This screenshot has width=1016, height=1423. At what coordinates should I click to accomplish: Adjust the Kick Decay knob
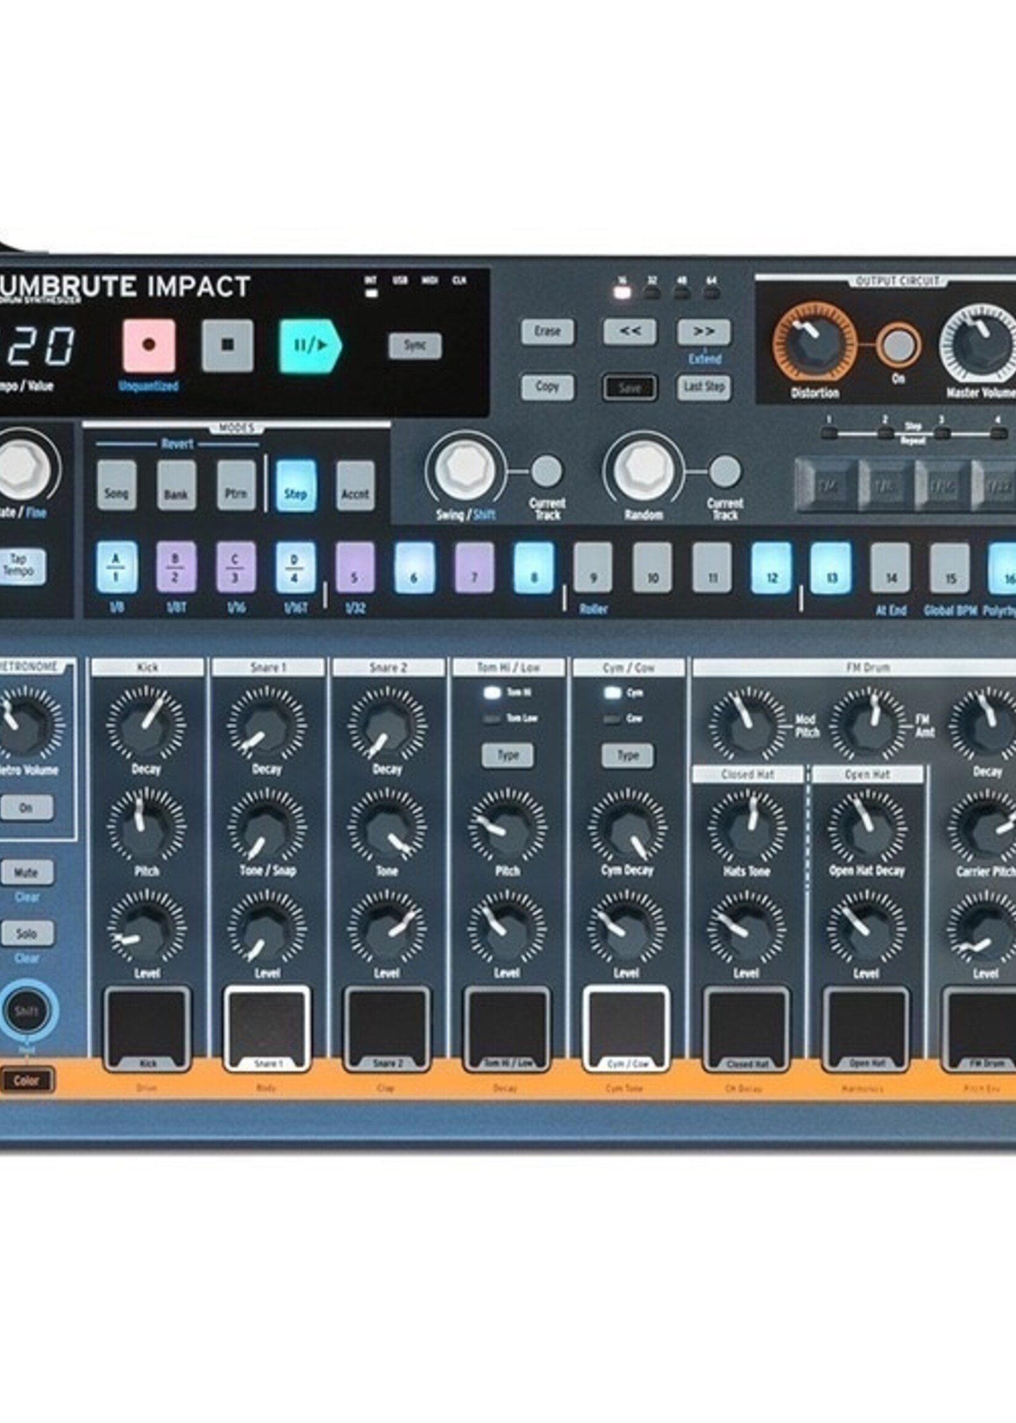pos(146,725)
